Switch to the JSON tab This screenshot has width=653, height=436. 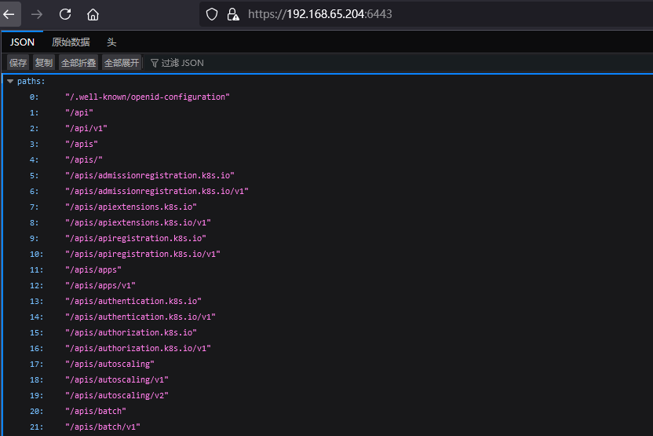tap(22, 42)
